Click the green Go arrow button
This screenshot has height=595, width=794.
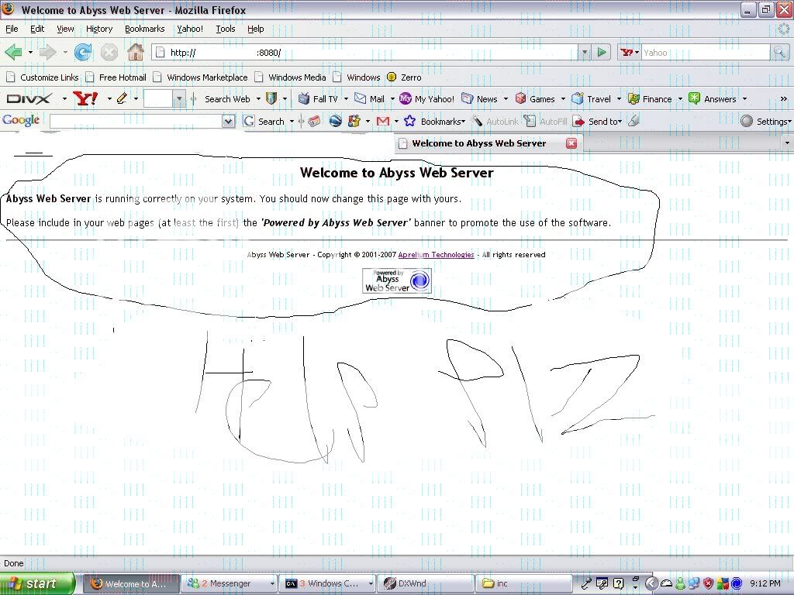(602, 53)
